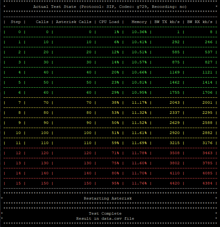Select CPU load value 29%
Viewport: 220px width, 227px height.
pos(115,92)
